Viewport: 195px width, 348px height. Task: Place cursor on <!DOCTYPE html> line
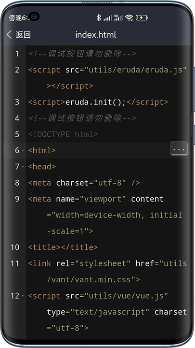(x=63, y=134)
